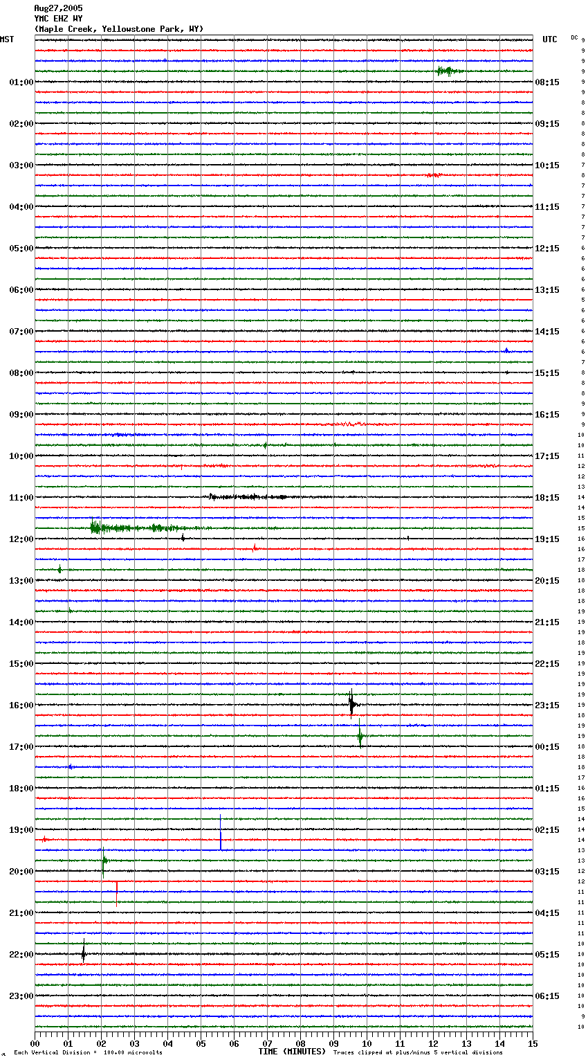
Task: Click the Maple Creek, Yellowstone Park location title
Action: pos(119,29)
